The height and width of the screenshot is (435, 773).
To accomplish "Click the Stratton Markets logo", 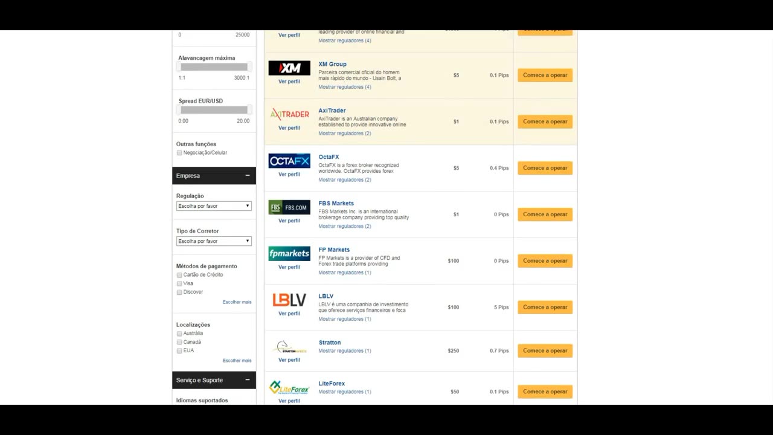I will (x=289, y=347).
